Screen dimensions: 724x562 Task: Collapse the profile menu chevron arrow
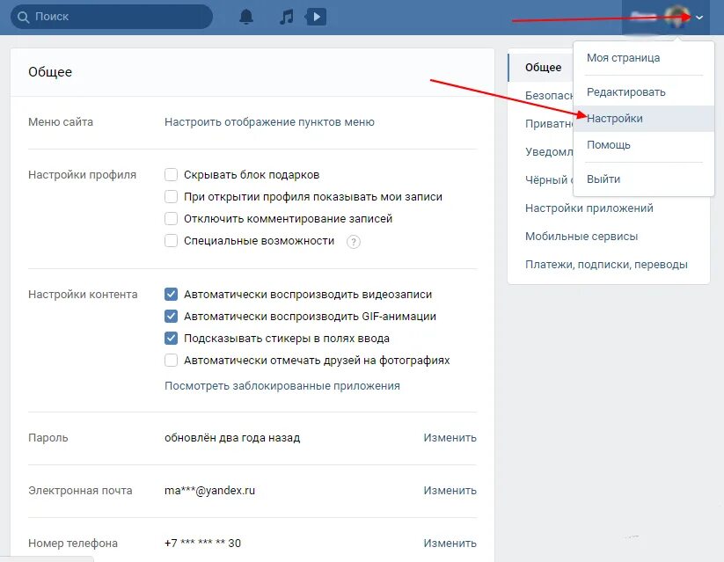click(699, 18)
